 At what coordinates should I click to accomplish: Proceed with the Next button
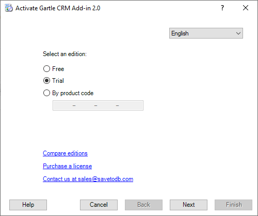pyautogui.click(x=188, y=205)
